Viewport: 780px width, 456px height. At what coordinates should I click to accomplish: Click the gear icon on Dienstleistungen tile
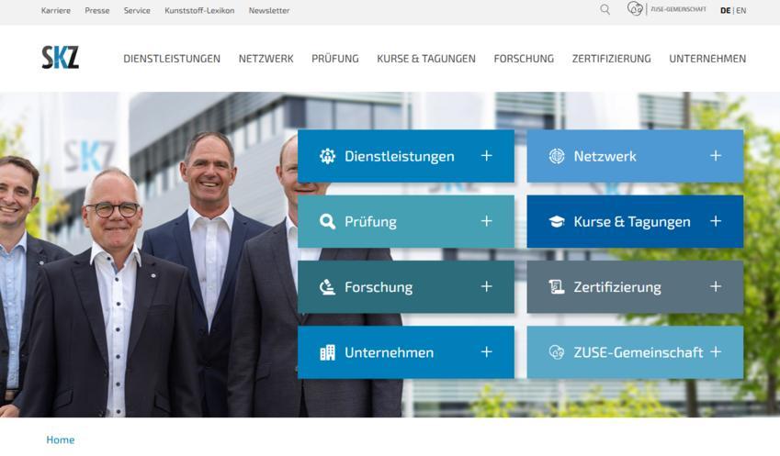(x=327, y=156)
